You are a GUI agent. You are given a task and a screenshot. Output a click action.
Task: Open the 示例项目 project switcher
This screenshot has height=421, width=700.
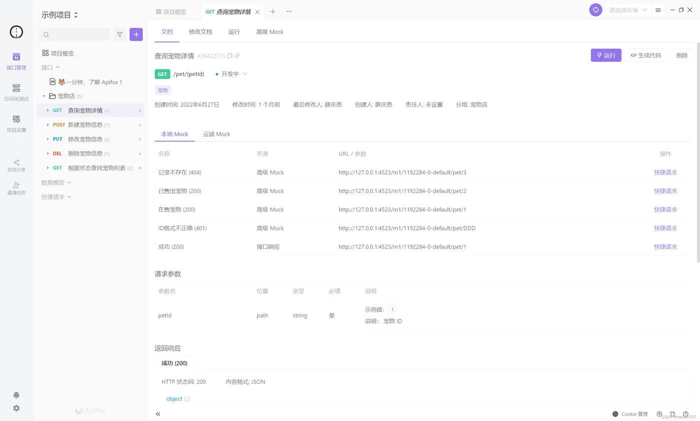(x=60, y=15)
